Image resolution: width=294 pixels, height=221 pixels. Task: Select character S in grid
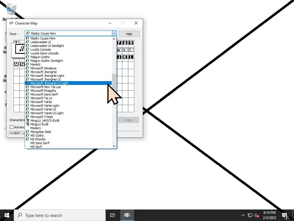(x=131, y=50)
